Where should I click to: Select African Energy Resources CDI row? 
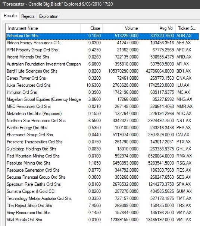(103, 43)
